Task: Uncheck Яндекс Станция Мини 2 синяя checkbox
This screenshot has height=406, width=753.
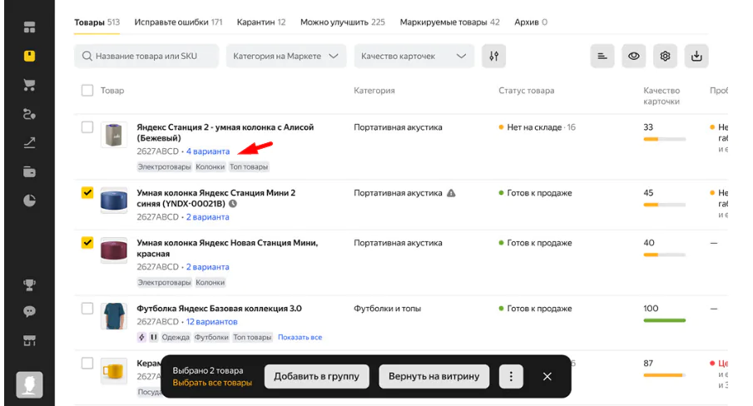Action: (87, 192)
